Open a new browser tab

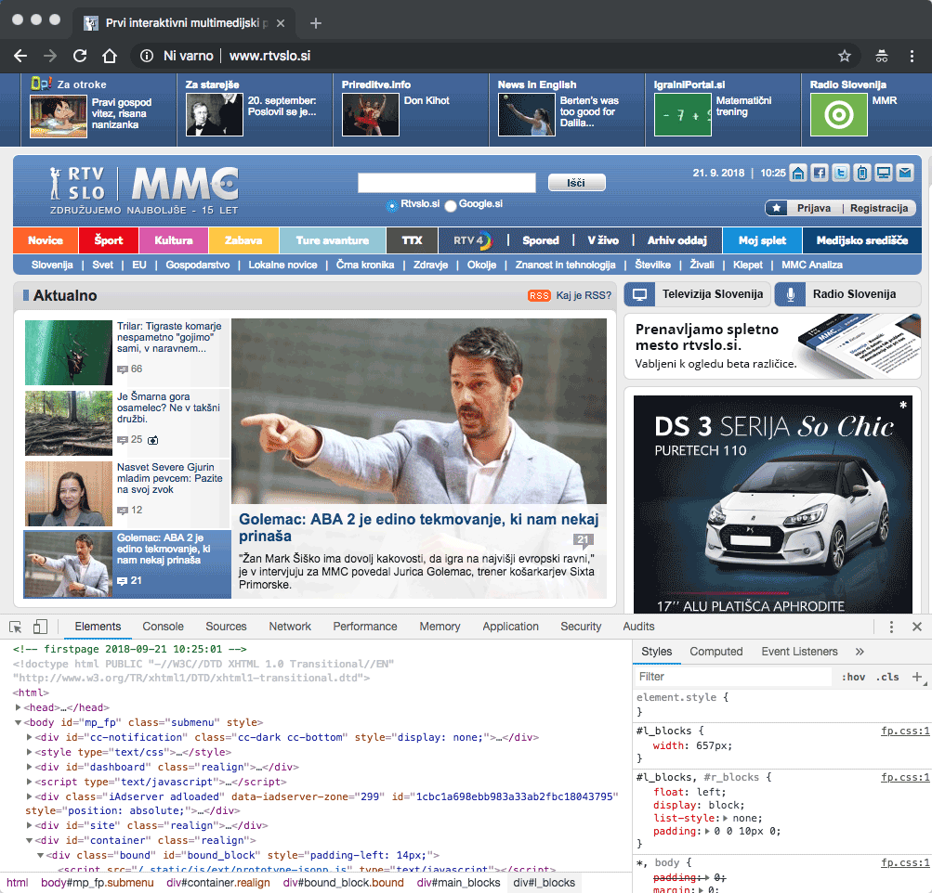316,23
